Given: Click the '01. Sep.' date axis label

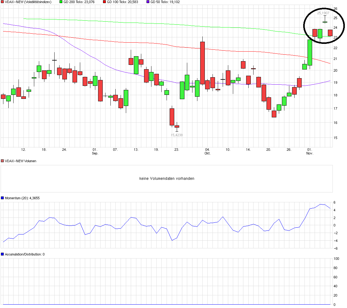Looking at the screenshot, I should pyautogui.click(x=95, y=151).
